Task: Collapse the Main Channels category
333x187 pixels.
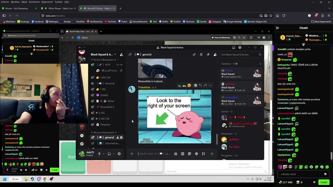Action: tap(105, 132)
